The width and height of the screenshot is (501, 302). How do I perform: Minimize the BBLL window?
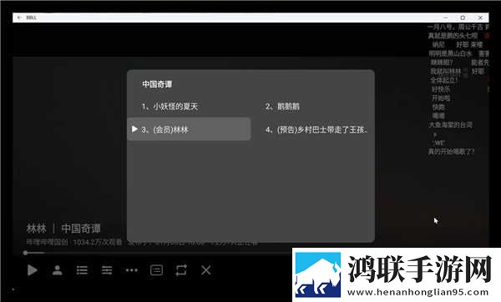[446, 18]
